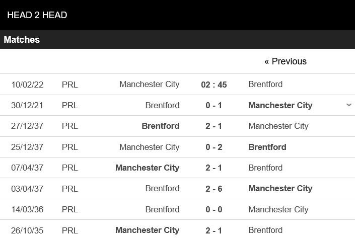The height and width of the screenshot is (238, 355).
Task: Click bold Brentford in the 25/12/37 row
Action: (267, 147)
